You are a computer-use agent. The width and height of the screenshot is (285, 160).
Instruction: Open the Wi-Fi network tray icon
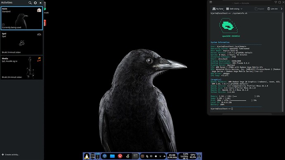(160, 156)
